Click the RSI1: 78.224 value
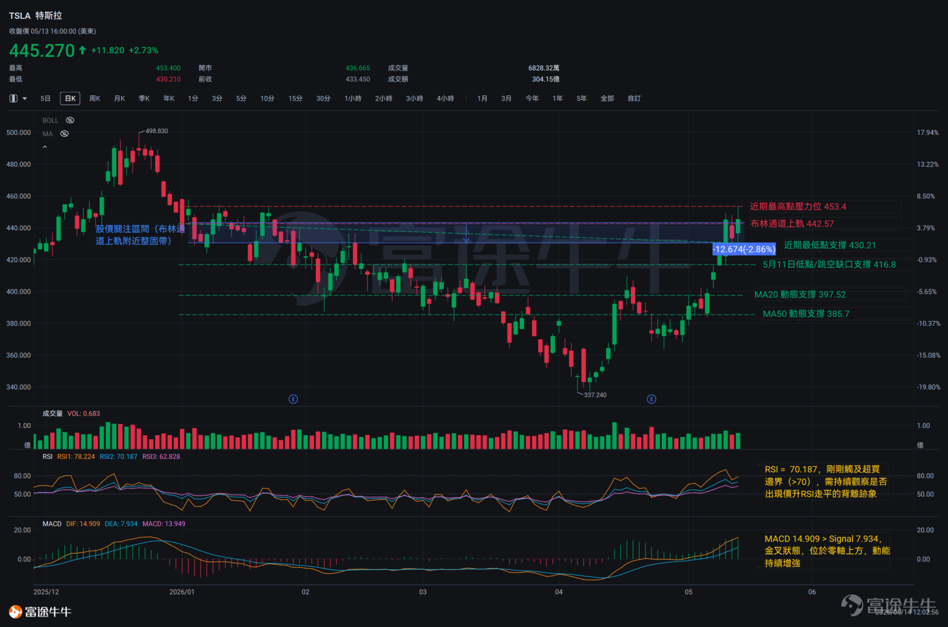Image resolution: width=948 pixels, height=627 pixels. coord(76,456)
